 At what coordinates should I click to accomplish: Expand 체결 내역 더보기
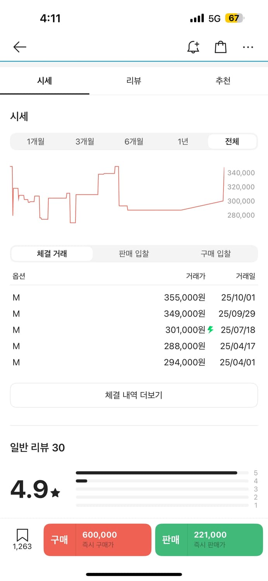[x=134, y=395]
